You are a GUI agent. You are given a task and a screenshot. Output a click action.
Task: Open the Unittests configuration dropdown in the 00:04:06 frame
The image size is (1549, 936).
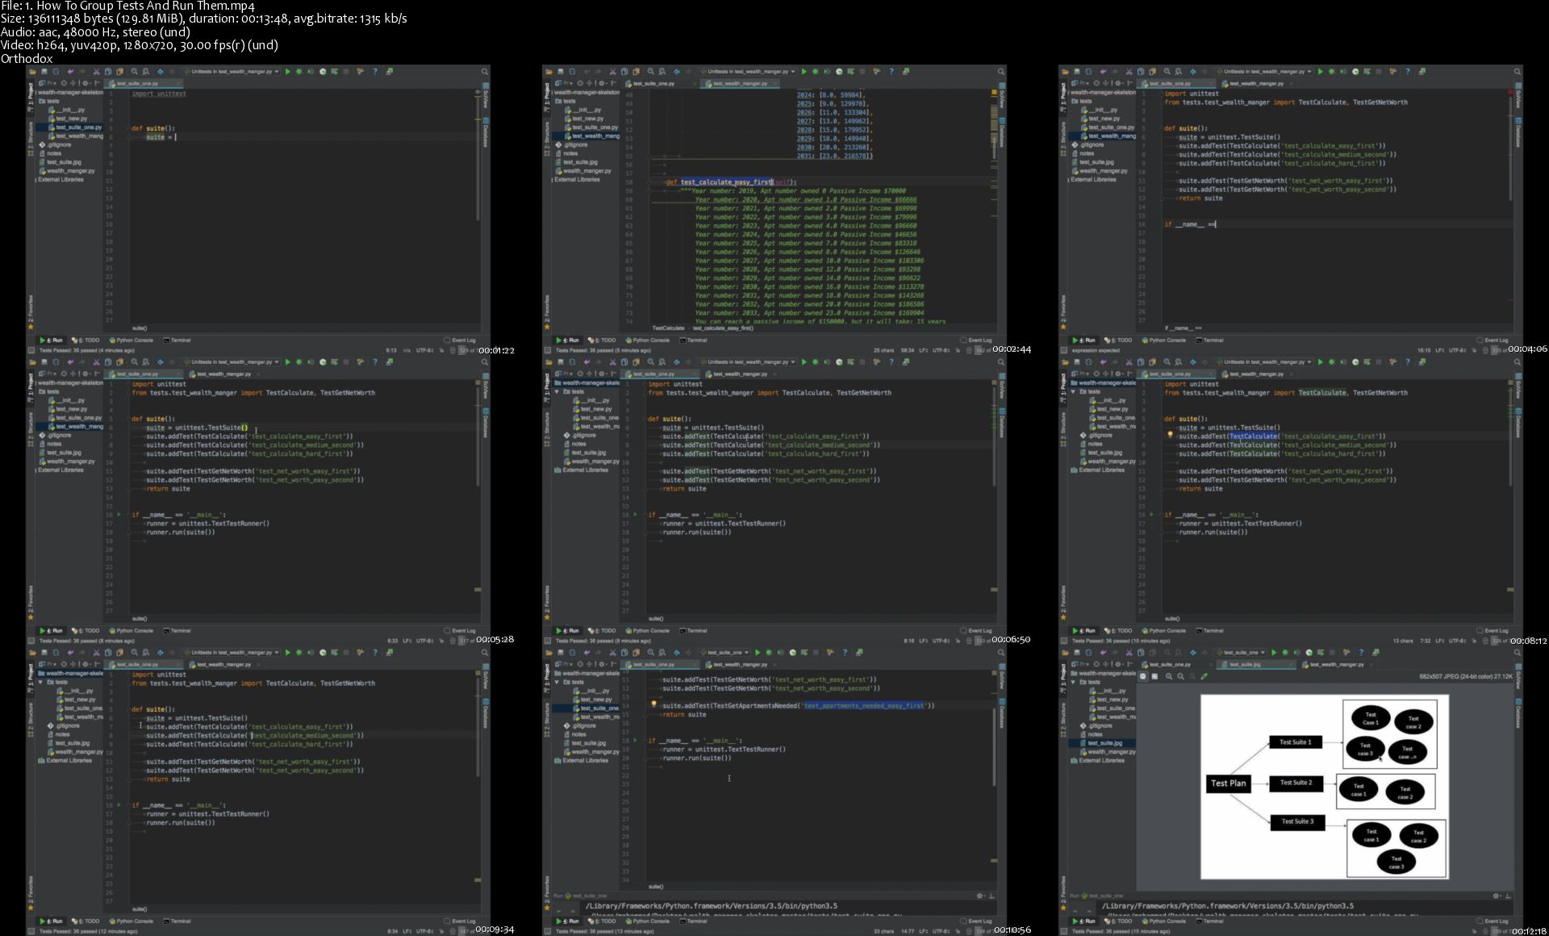1264,72
